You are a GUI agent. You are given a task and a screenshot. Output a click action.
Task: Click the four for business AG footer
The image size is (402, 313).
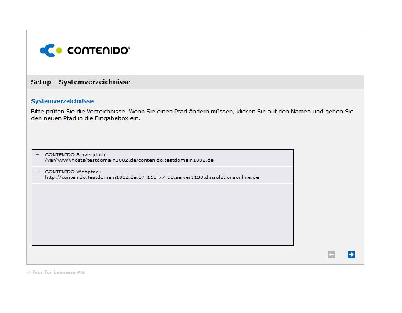click(x=55, y=272)
